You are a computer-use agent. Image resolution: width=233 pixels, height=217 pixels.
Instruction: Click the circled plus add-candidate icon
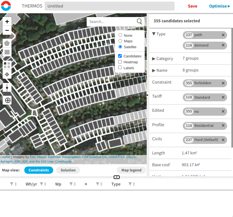8,100
